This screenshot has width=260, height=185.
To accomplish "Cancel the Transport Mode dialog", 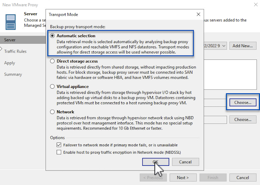I will 185,162.
